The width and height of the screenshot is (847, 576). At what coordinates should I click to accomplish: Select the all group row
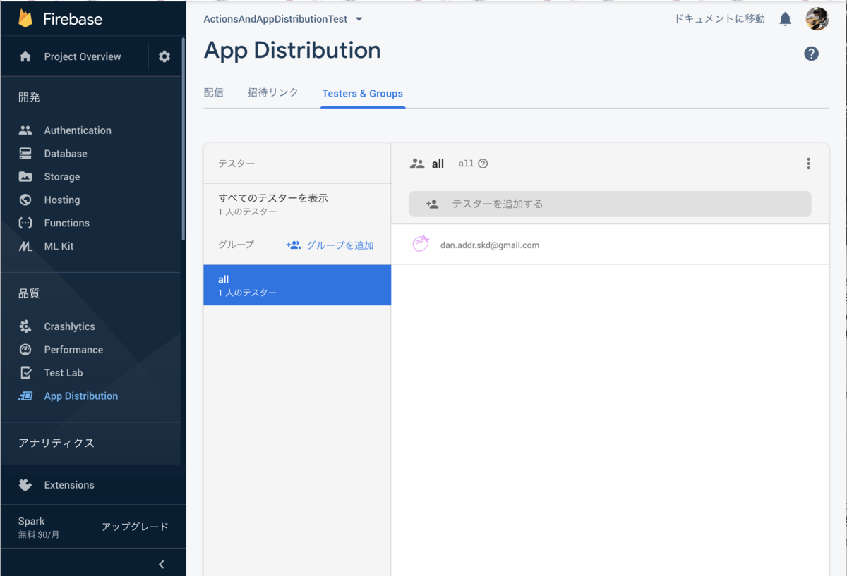[297, 285]
